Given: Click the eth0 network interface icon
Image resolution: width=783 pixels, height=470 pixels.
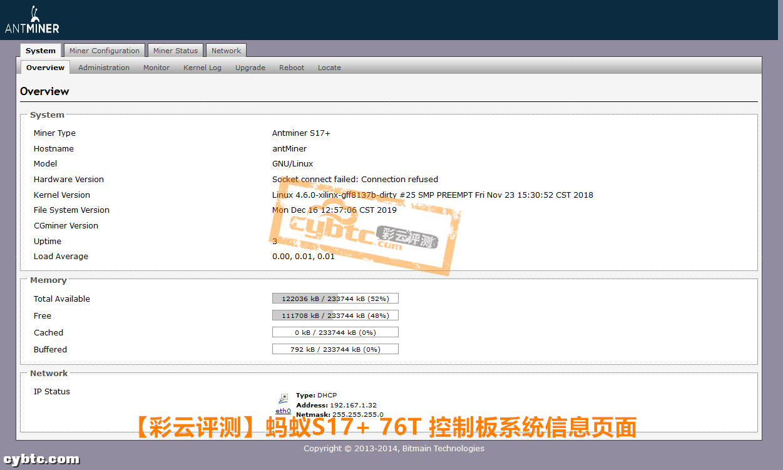Looking at the screenshot, I should [x=283, y=398].
